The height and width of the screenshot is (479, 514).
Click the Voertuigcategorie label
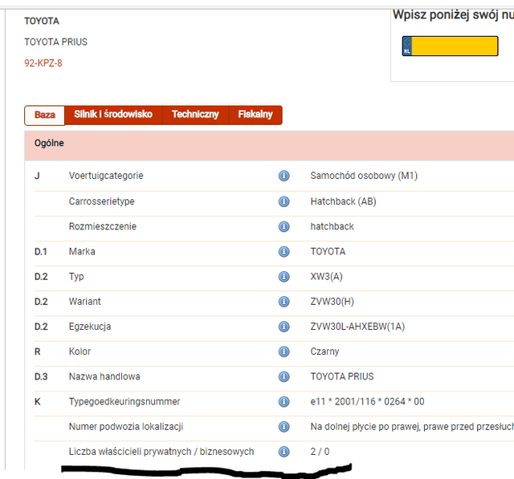pos(106,176)
